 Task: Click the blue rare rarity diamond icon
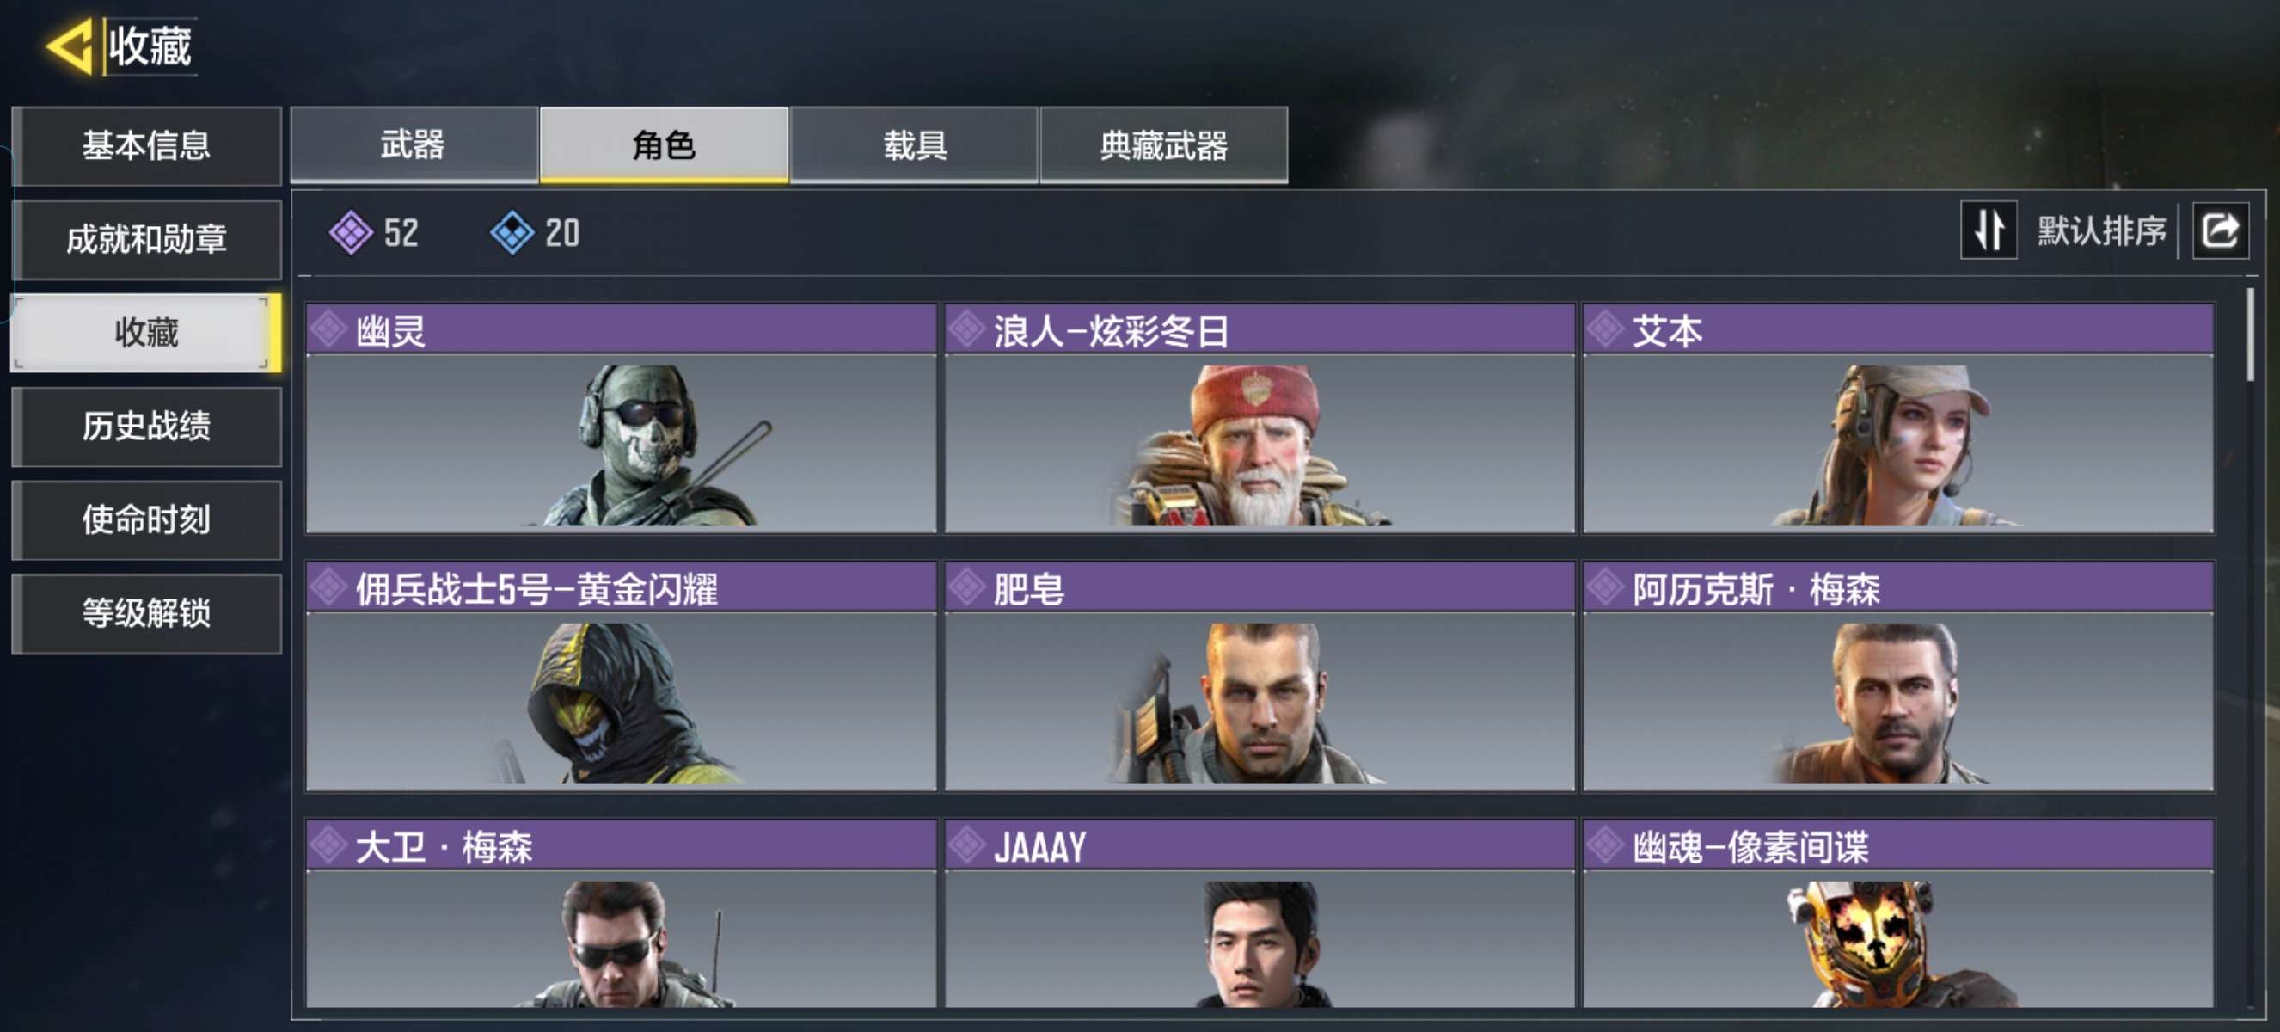tap(512, 233)
